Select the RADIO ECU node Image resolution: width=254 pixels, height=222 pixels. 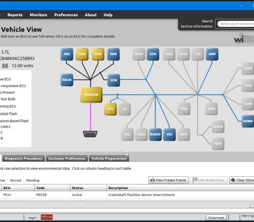pyautogui.click(x=155, y=134)
